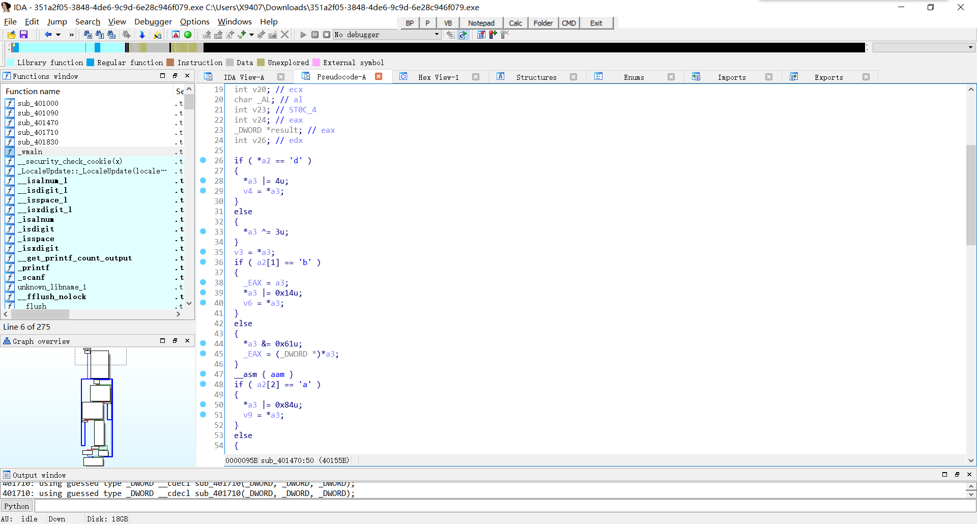Toggle the breakpoint dot beside line 26
This screenshot has width=977, height=524.
click(203, 160)
